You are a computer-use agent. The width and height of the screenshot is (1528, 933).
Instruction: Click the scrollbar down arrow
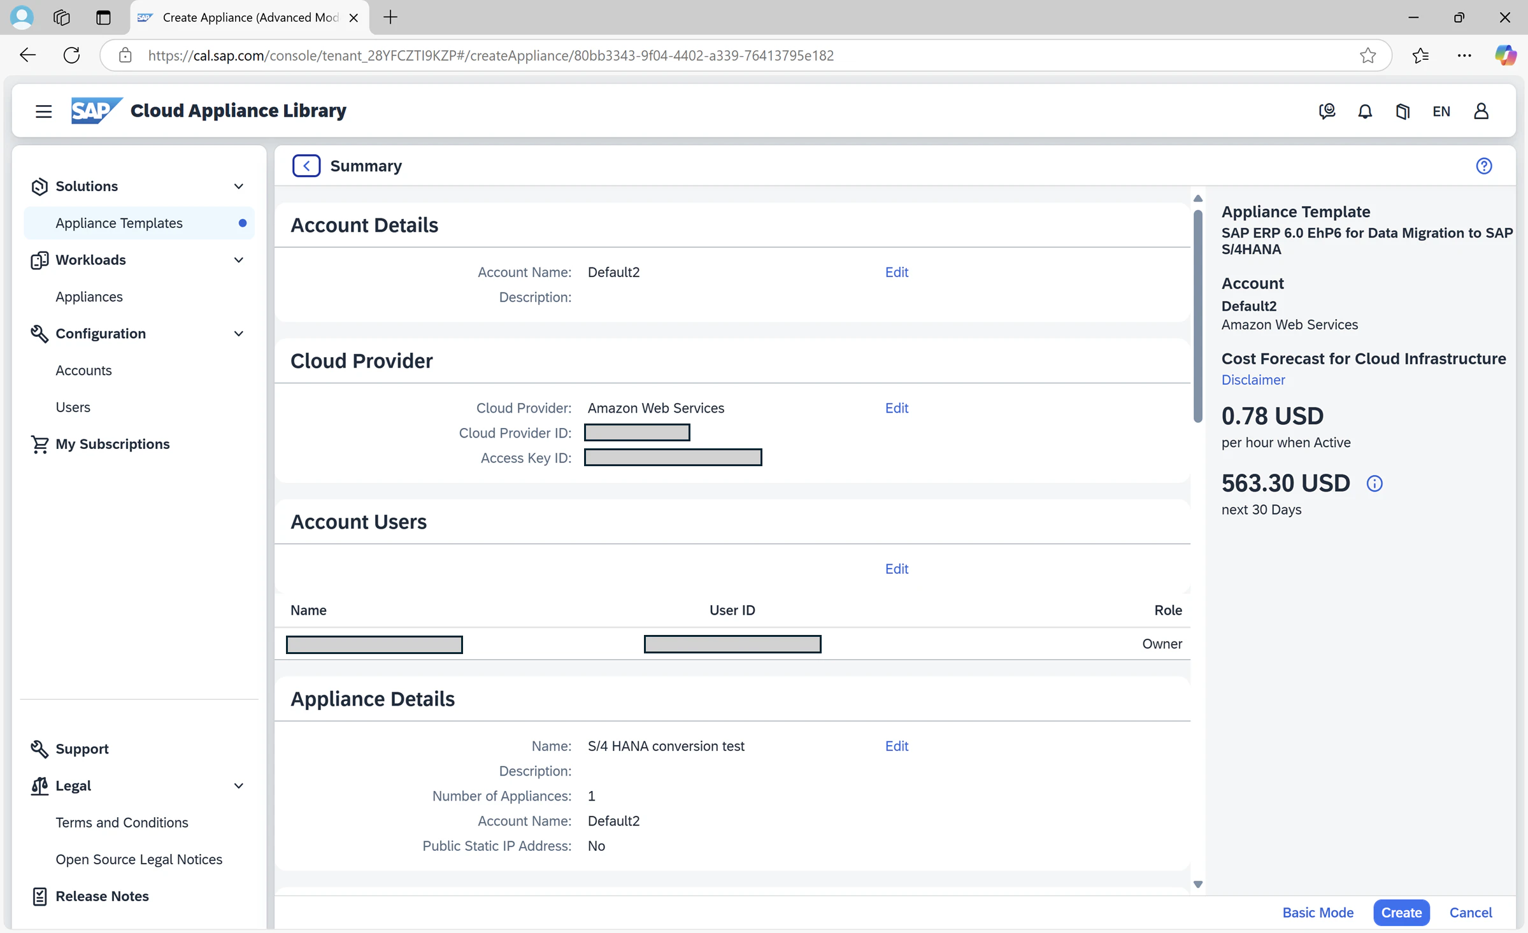[1198, 885]
